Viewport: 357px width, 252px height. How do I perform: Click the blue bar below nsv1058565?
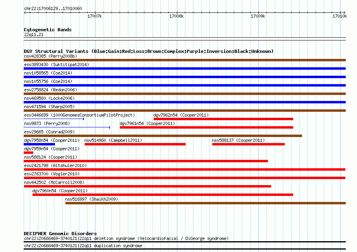tap(185, 77)
